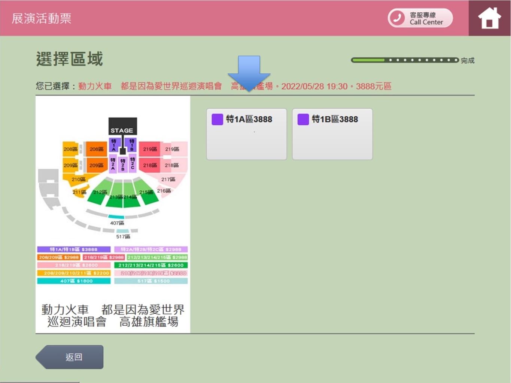Viewport: 511px width, 383px height.
Task: Click the concert title caption under the map
Action: coord(113,315)
